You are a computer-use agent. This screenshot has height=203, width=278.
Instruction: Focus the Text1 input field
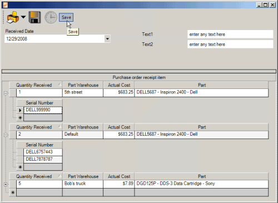pos(230,34)
